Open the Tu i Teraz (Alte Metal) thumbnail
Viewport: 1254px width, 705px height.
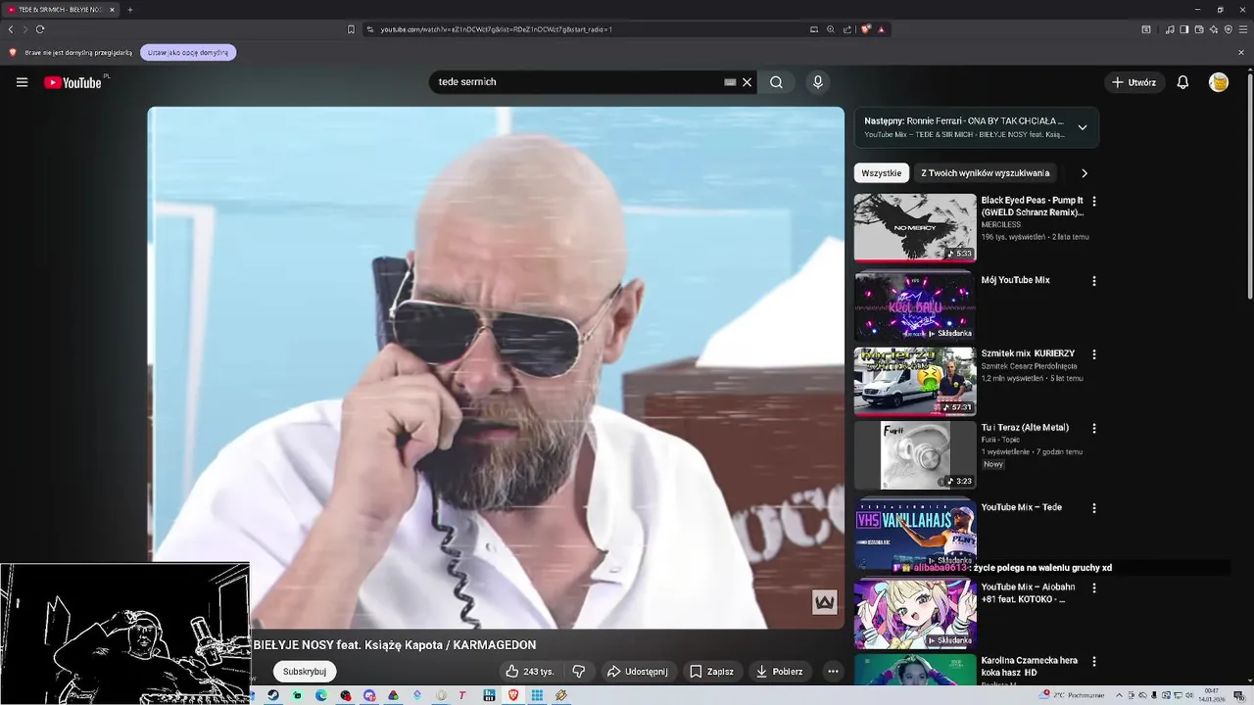click(x=915, y=455)
